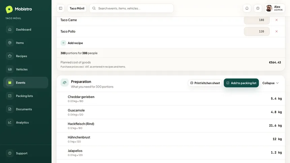
Task: Click the Preparation heading
Action: coord(81,81)
